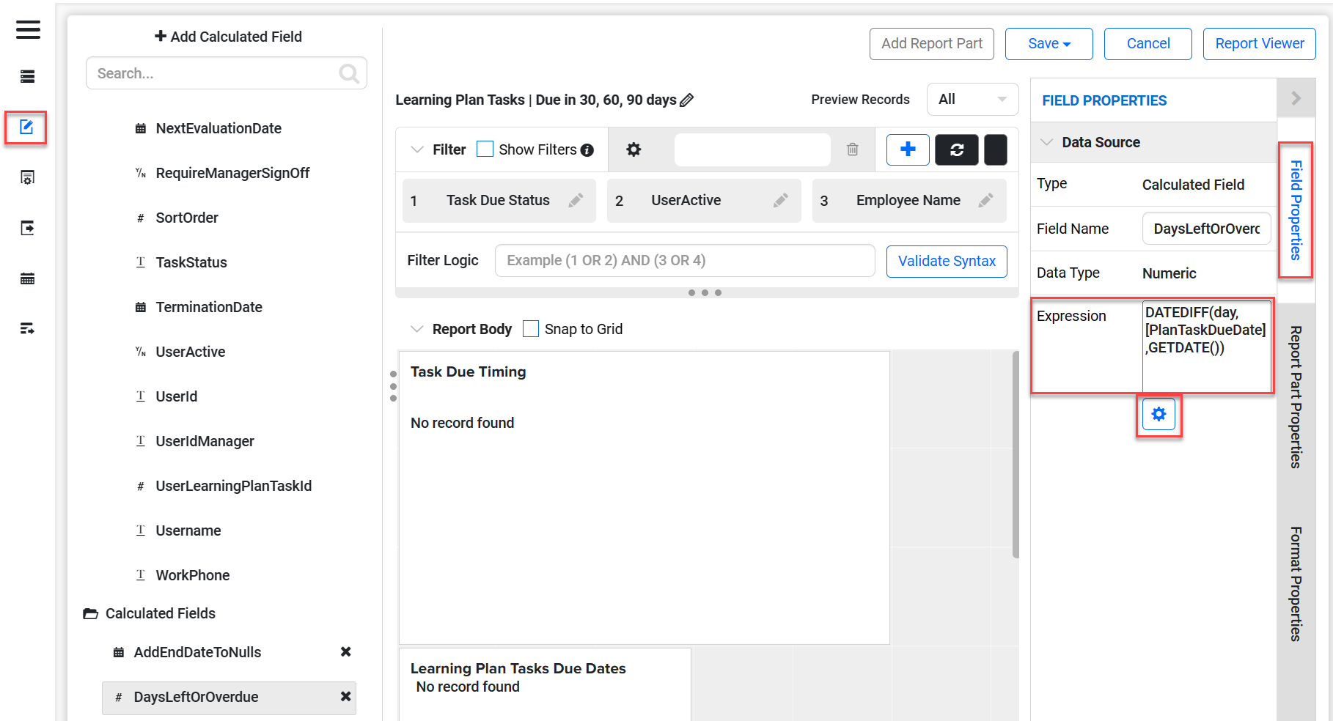Edit the Employee Name filter

click(986, 200)
